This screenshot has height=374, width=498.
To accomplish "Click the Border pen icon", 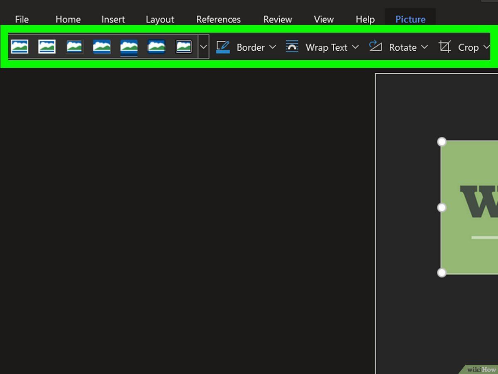I will point(223,47).
